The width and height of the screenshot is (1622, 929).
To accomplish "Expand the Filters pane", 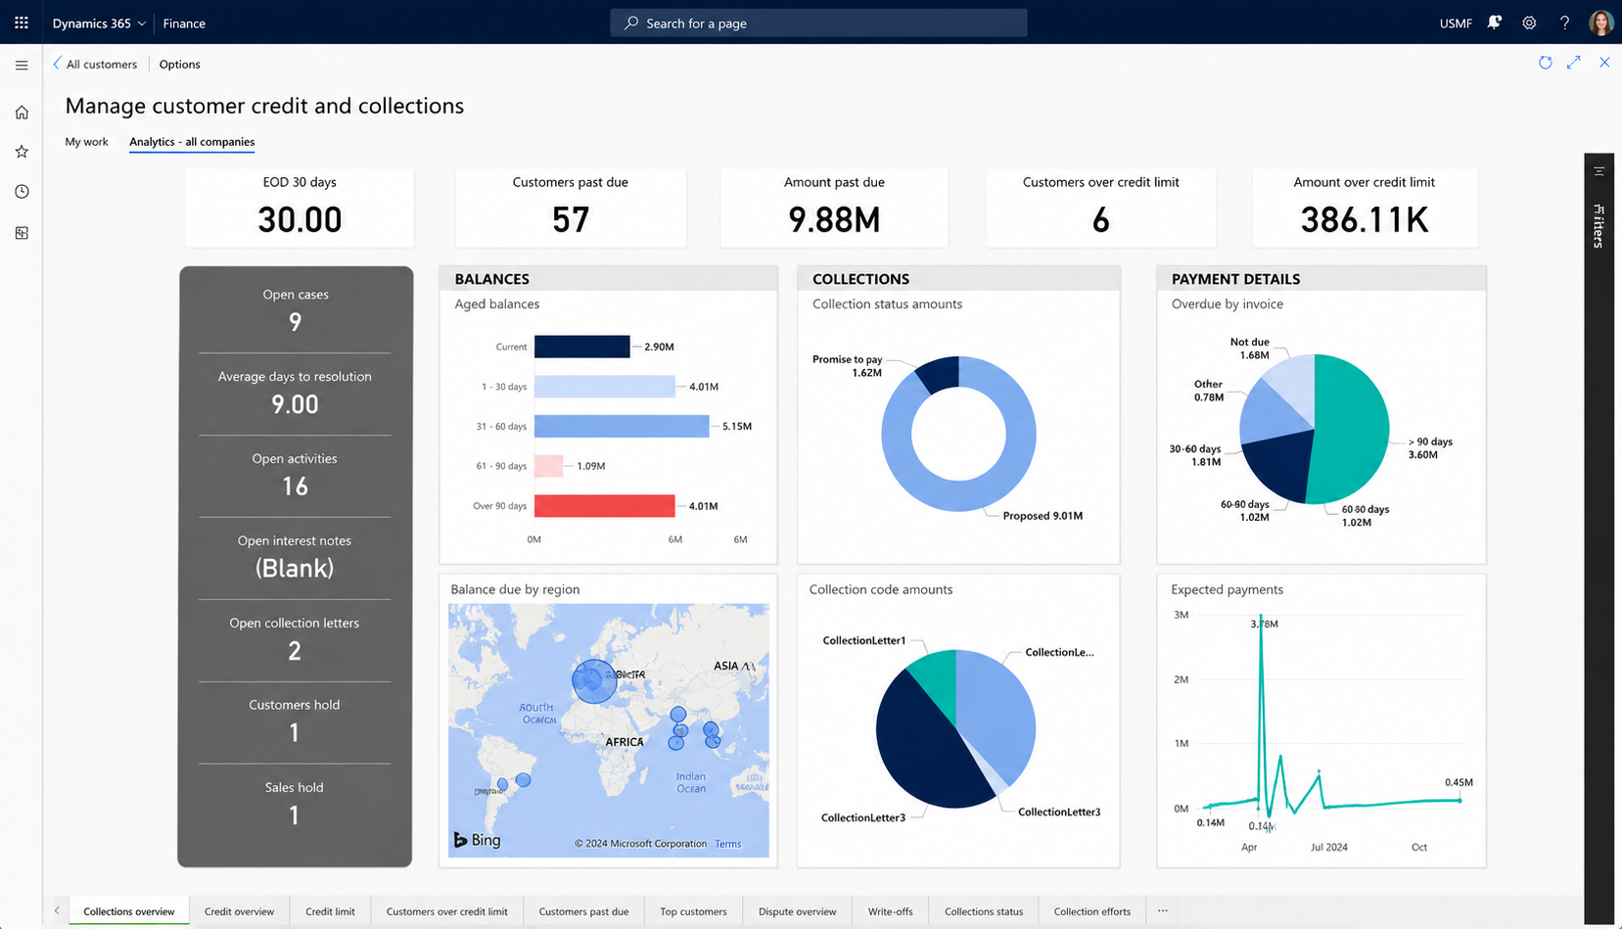I will pos(1599,226).
